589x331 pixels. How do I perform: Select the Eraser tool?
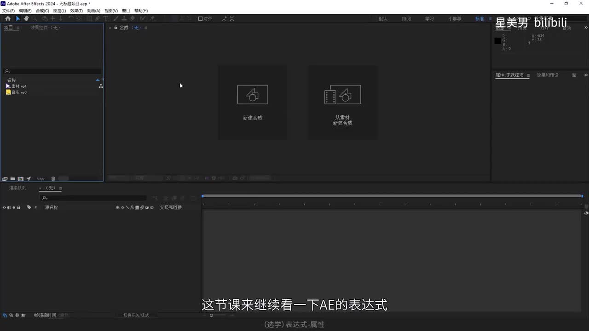(x=133, y=18)
